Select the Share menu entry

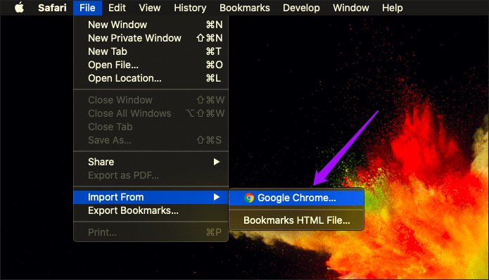point(151,162)
